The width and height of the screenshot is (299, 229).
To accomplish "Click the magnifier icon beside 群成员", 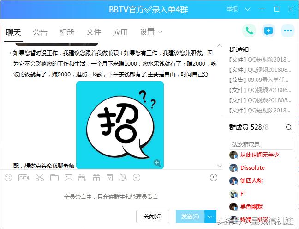I will [x=289, y=127].
